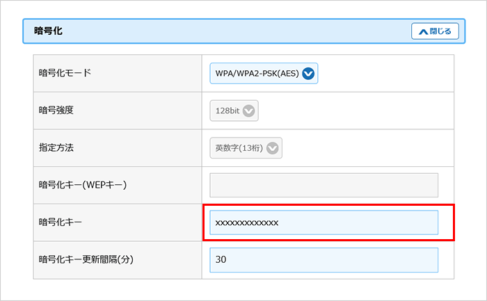Image resolution: width=487 pixels, height=301 pixels.
Task: Click the key update interval field showing 30
Action: tap(324, 260)
